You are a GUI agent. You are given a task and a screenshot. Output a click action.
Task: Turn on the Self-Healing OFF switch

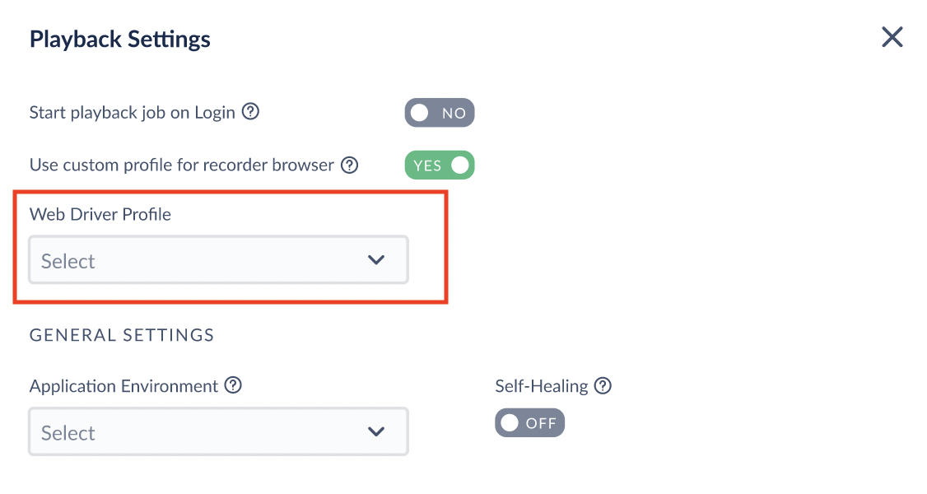point(529,422)
